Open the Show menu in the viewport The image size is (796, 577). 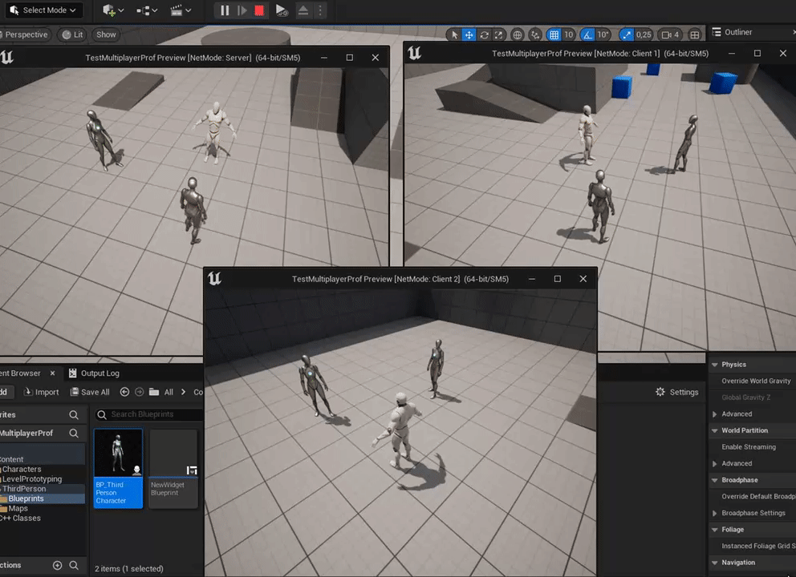(x=105, y=34)
